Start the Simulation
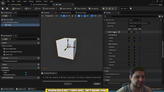Screen dimensions: 164x92 point(94,8)
